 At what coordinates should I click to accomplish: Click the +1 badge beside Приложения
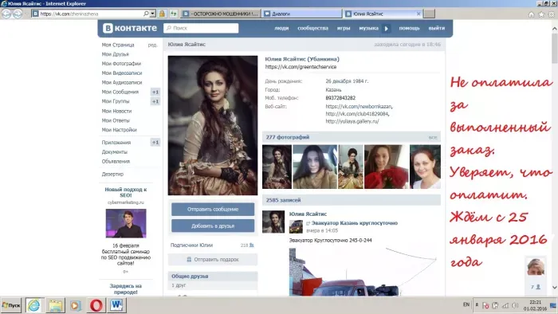click(x=155, y=142)
